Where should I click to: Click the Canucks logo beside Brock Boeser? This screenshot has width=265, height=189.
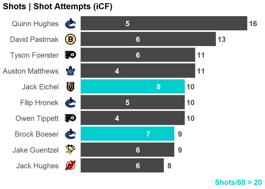[x=70, y=134]
